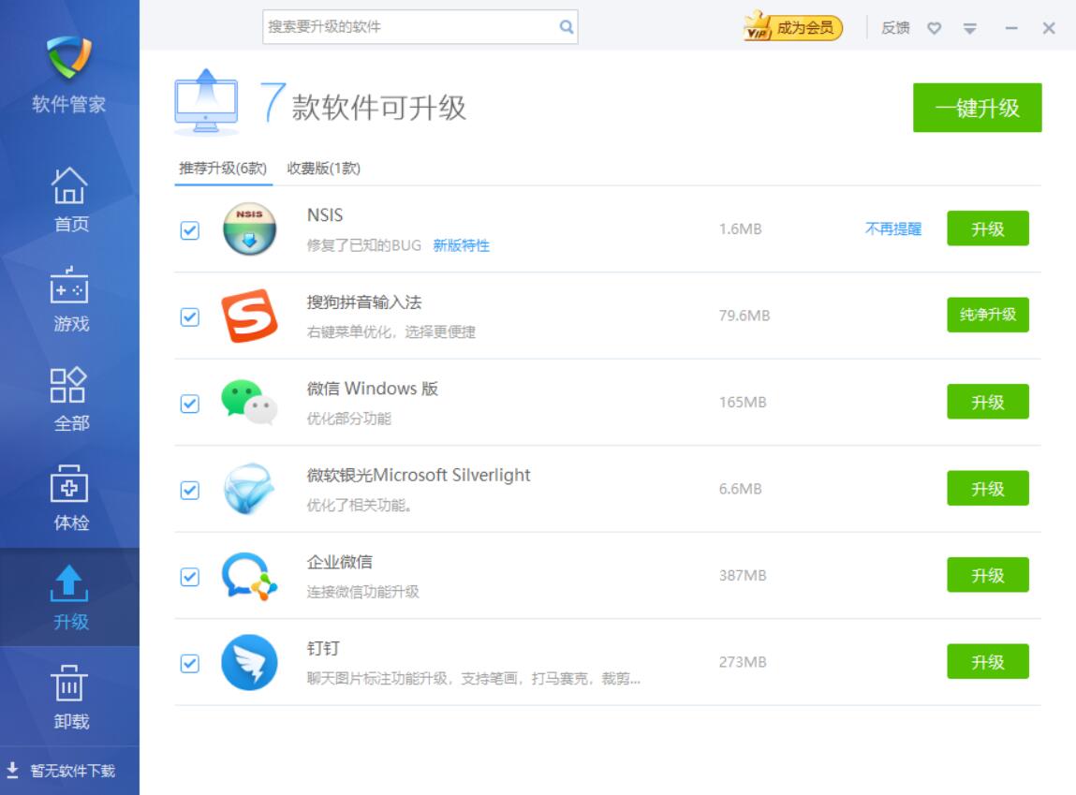Viewport: 1076px width, 795px height.
Task: Open the title bar dropdown menu arrow
Action: 969,28
